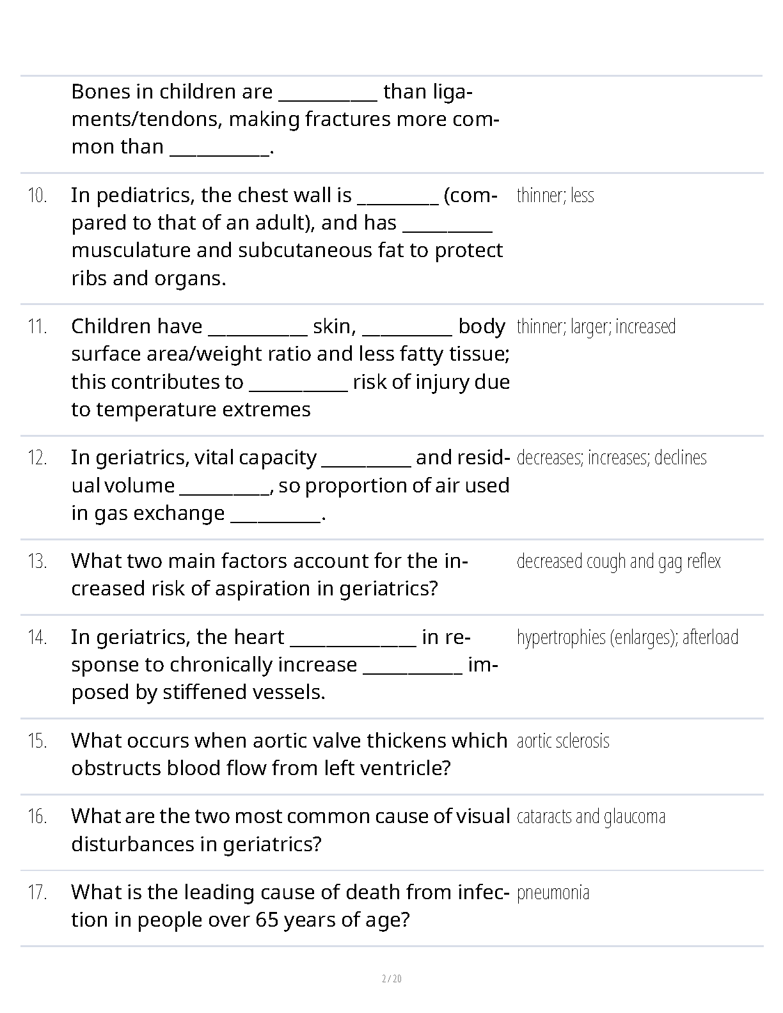Click the answer "decreased cough and gag reflex"

coord(618,561)
